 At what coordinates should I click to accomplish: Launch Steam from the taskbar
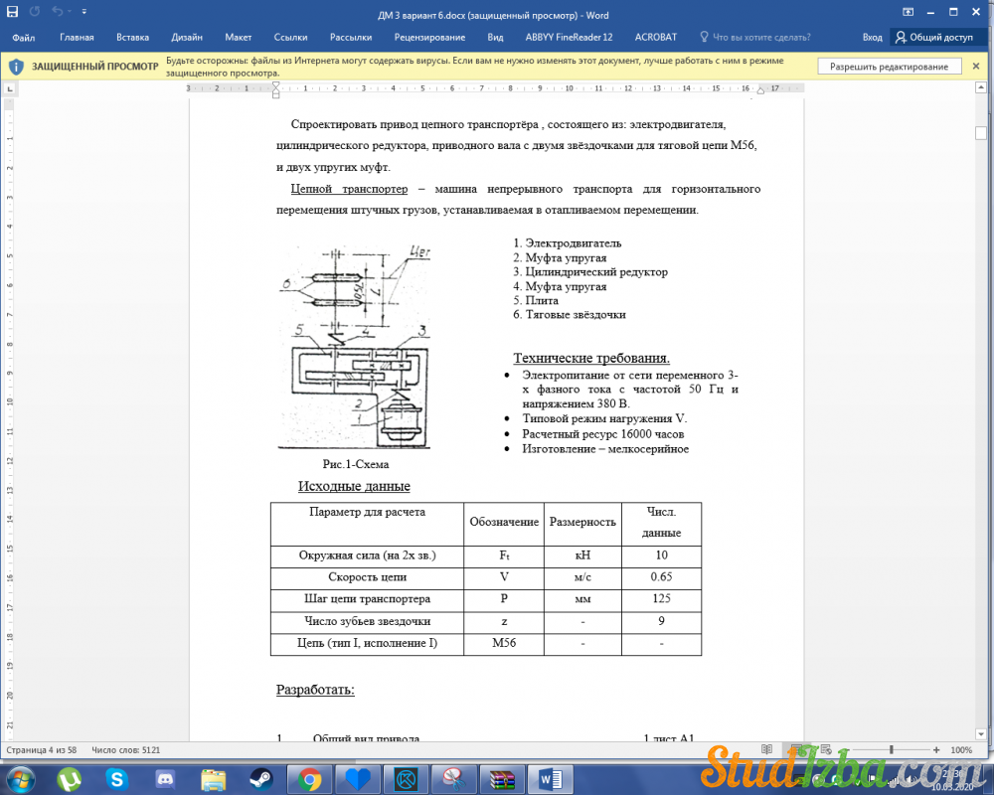[x=262, y=777]
